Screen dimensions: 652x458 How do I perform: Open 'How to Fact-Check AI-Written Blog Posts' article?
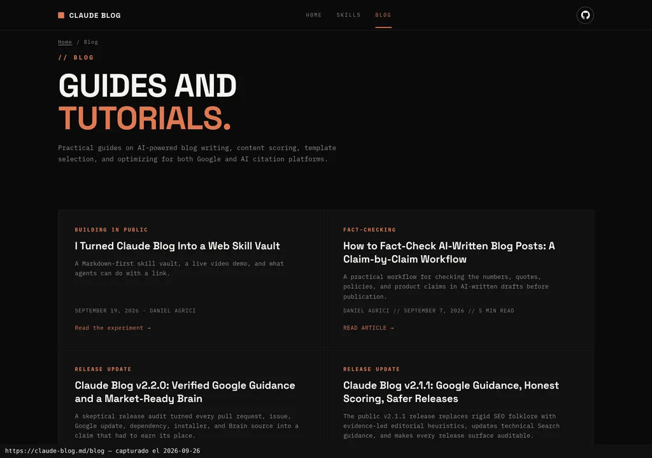tap(449, 253)
